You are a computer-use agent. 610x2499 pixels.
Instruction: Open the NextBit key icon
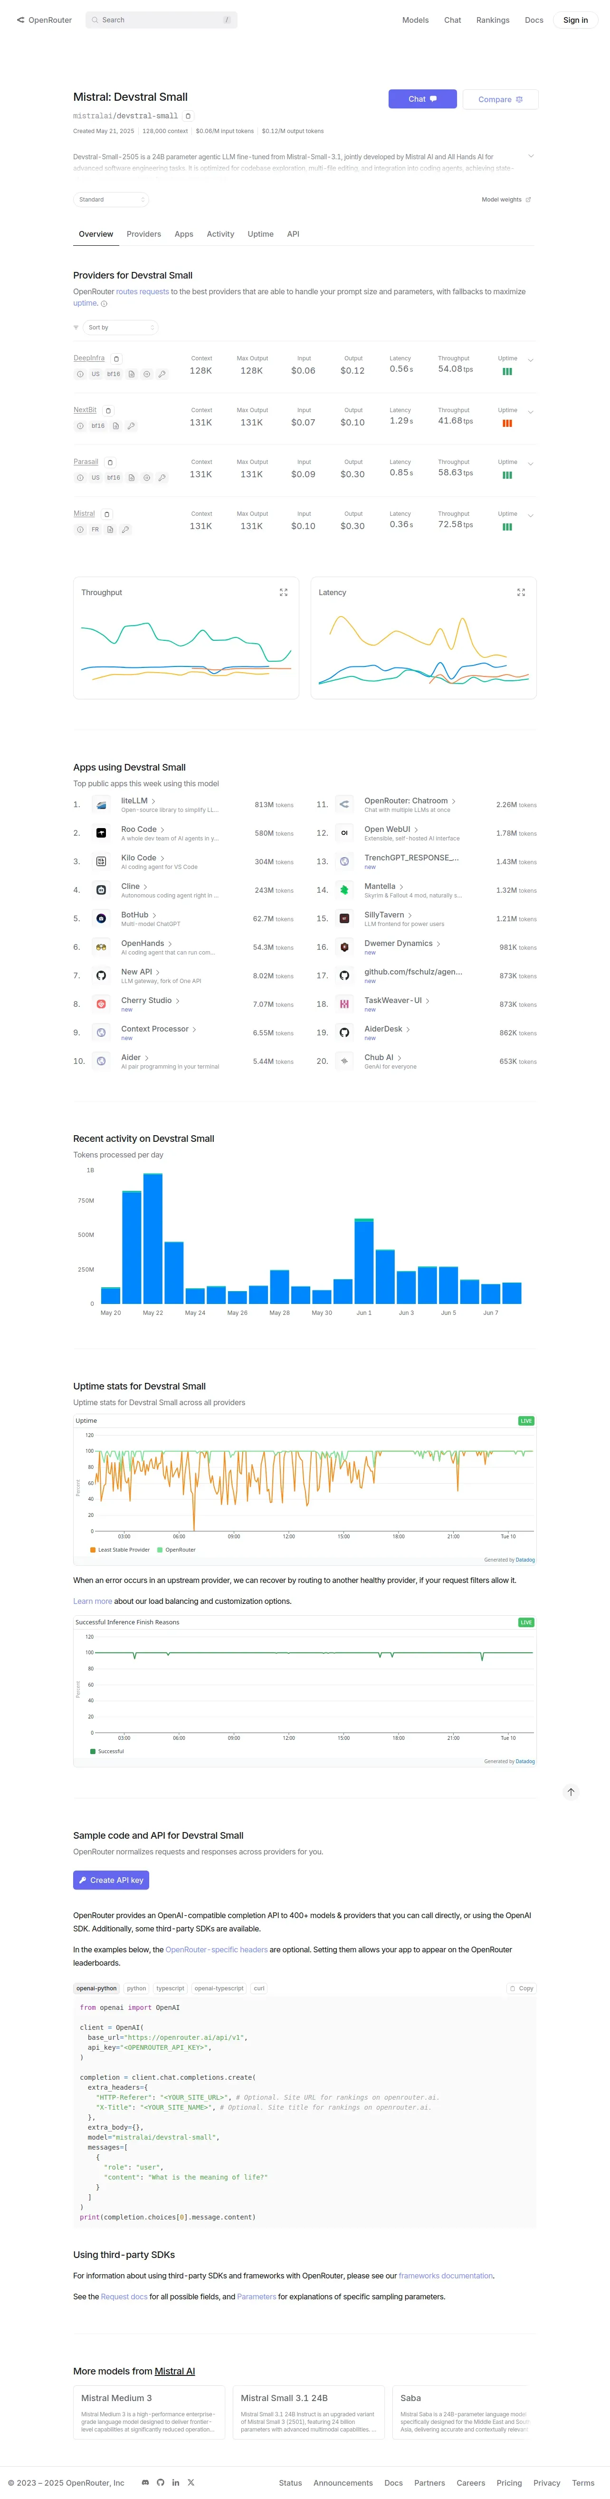coord(131,426)
